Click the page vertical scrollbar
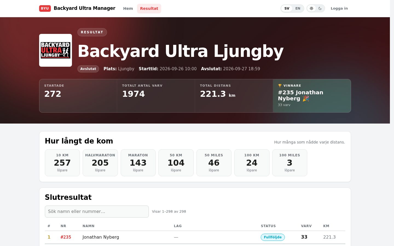 tap(392, 123)
